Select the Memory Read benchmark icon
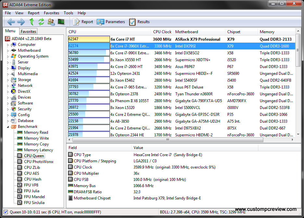This screenshot has width=304, height=218. [20, 132]
